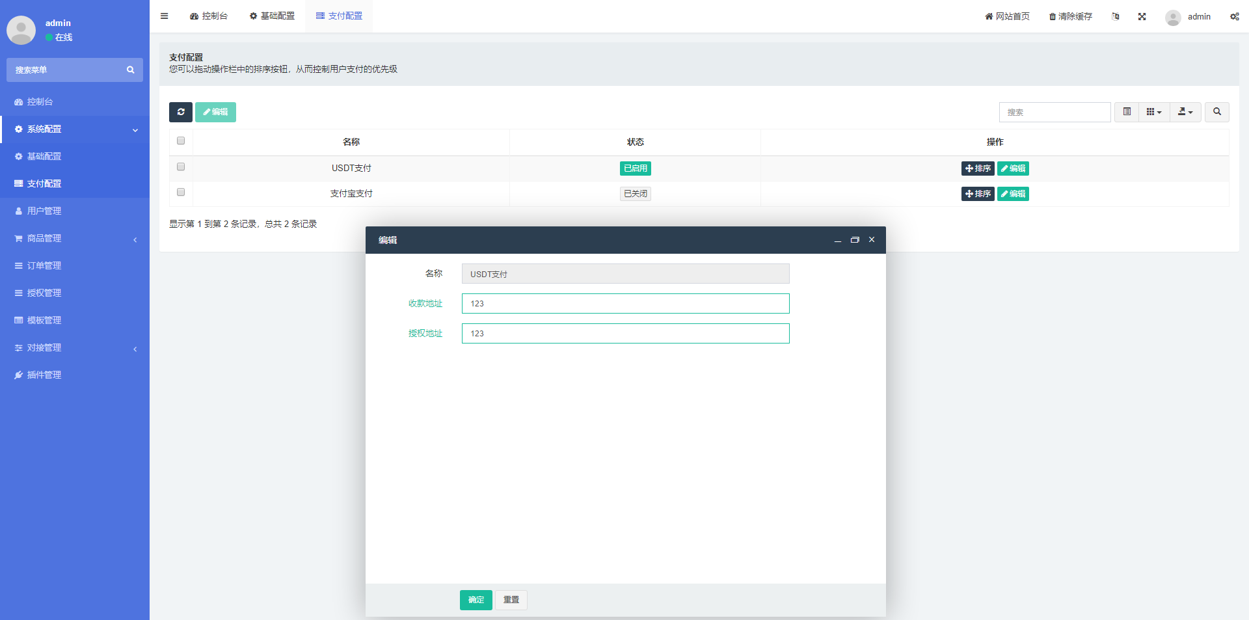The height and width of the screenshot is (620, 1249).
Task: Click the refresh table button
Action: [181, 112]
